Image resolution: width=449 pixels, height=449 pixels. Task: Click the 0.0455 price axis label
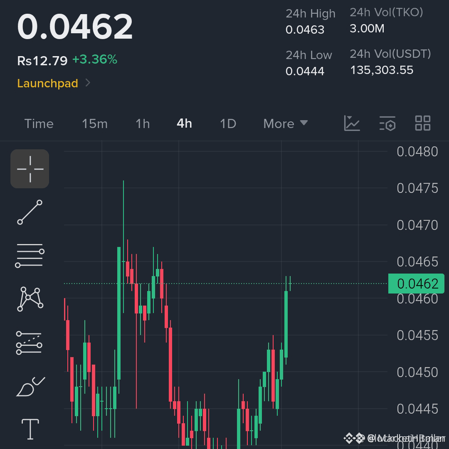click(x=417, y=336)
